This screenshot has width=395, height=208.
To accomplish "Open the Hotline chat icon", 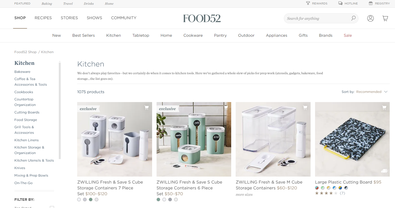I will tap(340, 3).
